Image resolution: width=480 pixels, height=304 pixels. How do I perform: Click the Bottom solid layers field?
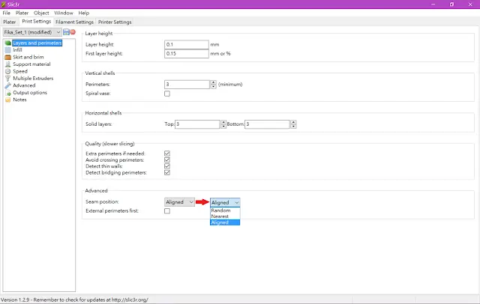click(x=267, y=124)
